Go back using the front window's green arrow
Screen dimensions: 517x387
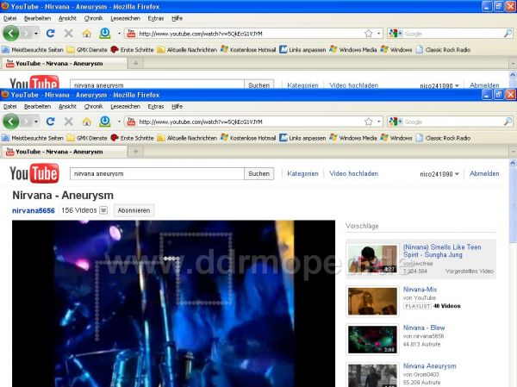pos(10,122)
